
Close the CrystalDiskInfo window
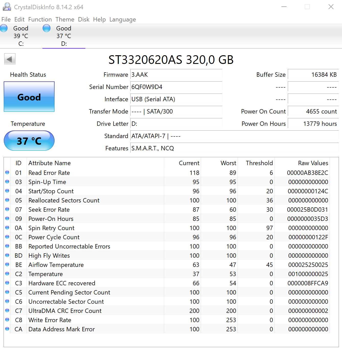(x=331, y=7)
